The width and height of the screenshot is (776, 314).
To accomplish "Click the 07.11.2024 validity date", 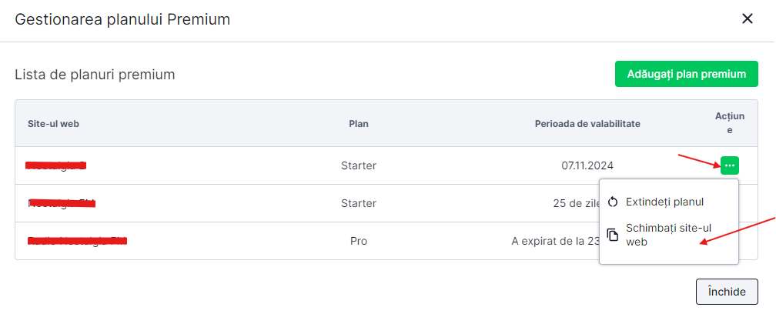I will [x=587, y=165].
